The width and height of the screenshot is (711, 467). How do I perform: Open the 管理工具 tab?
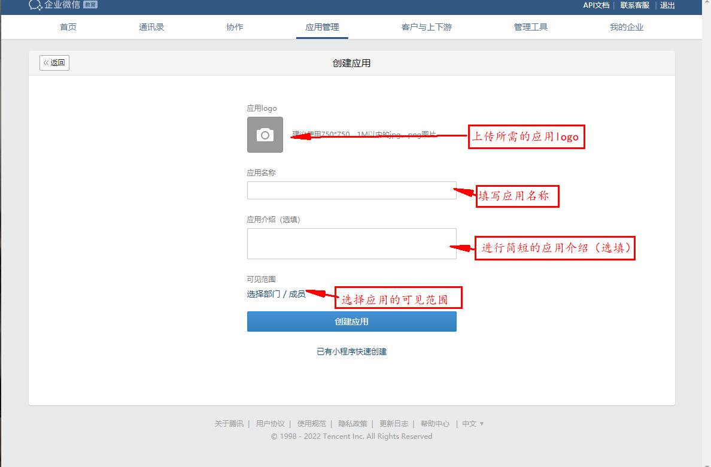coord(530,27)
